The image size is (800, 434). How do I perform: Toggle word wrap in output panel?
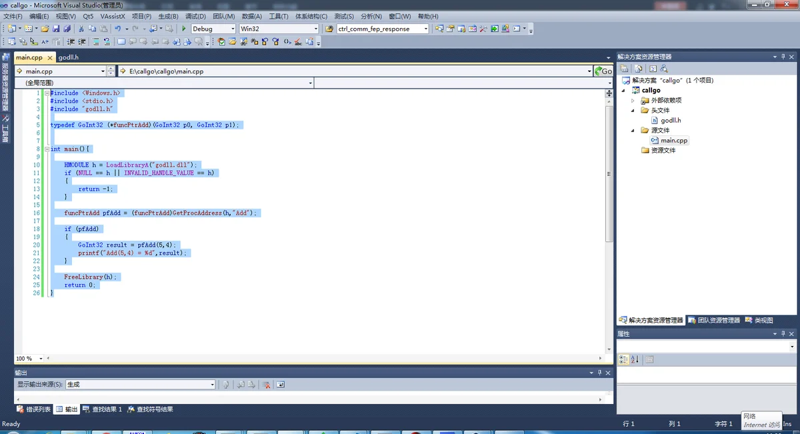[x=281, y=385]
